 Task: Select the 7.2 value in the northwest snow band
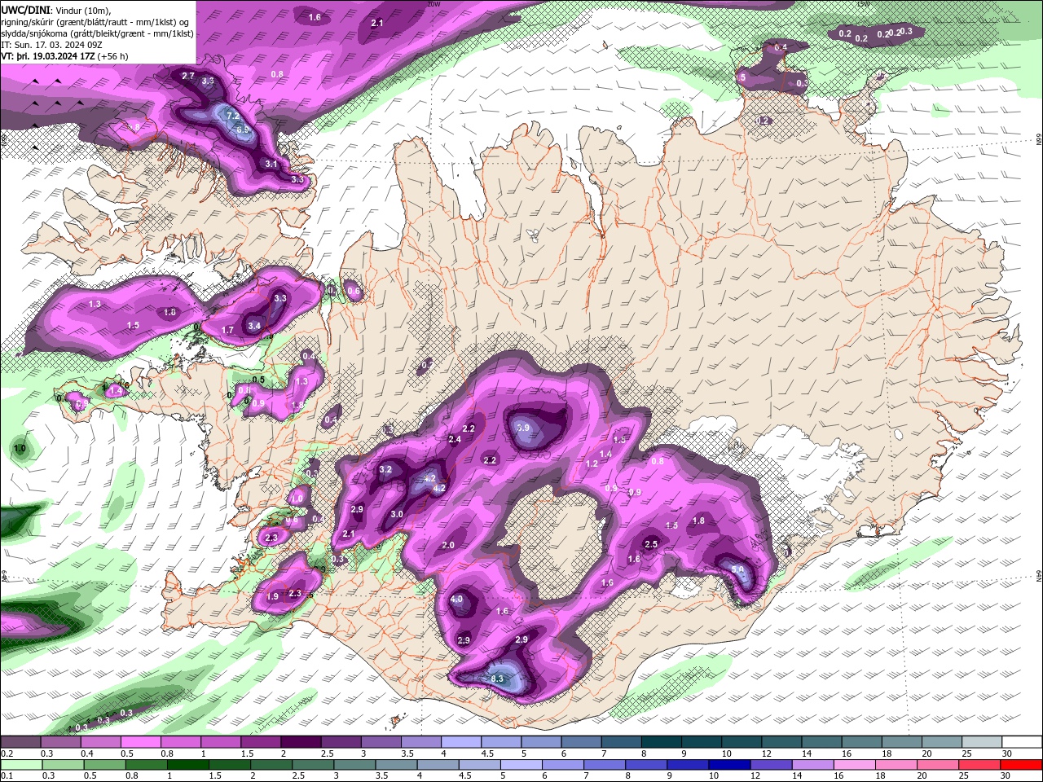point(233,116)
